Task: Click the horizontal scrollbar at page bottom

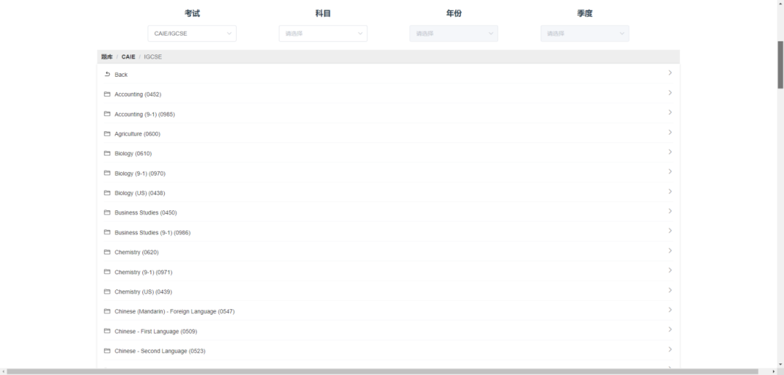Action: pos(382,371)
